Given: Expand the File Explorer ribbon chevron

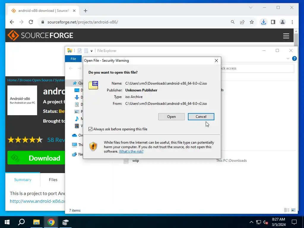Looking at the screenshot, I should point(288,58).
